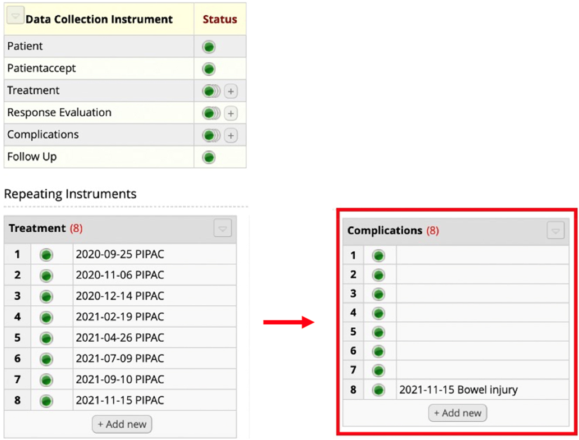Open the 2021-11-15 Bowel injury entry

[458, 390]
